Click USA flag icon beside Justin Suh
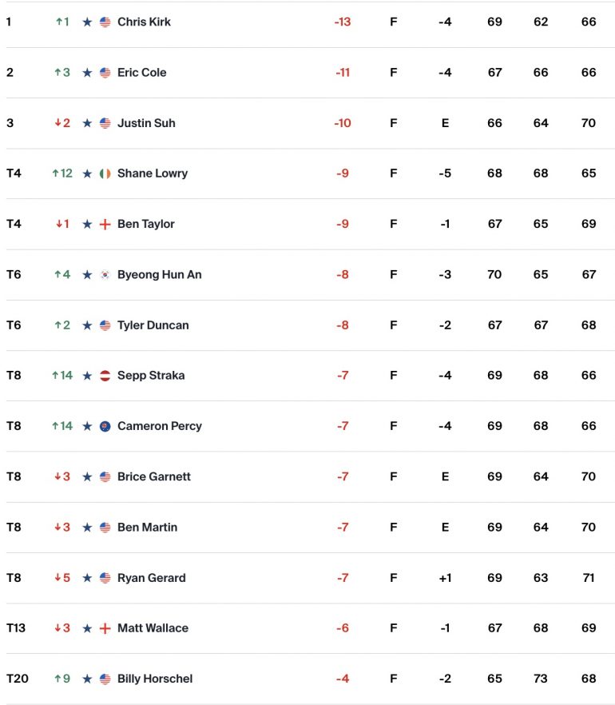The width and height of the screenshot is (615, 705). point(105,123)
